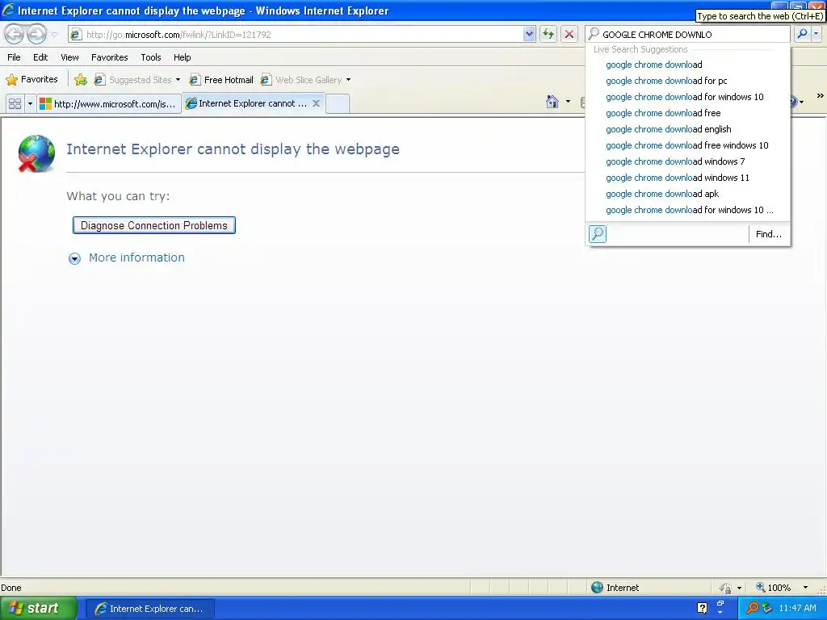The image size is (827, 620).
Task: Click the Internet zone globe in status bar
Action: [597, 588]
